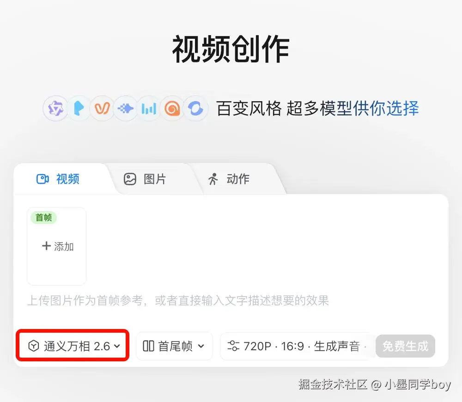Open the 首尾帧 mode dropdown
462x402 pixels.
(x=174, y=346)
